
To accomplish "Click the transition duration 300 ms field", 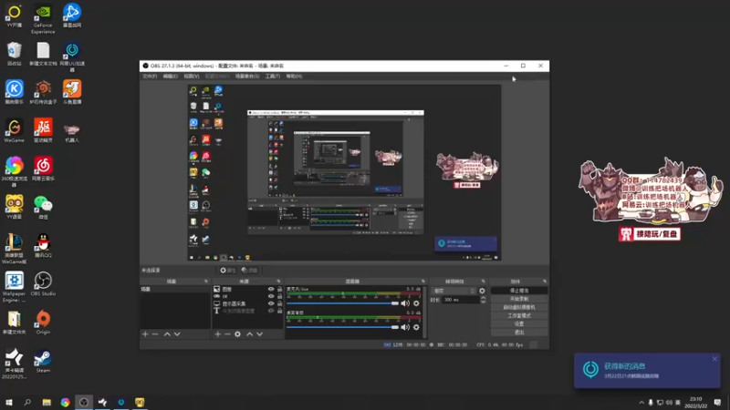I will [461, 300].
